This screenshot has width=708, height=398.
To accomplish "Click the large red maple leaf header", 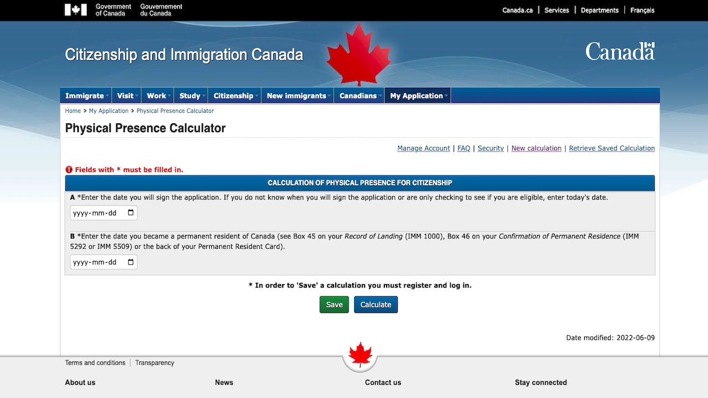I will click(358, 54).
